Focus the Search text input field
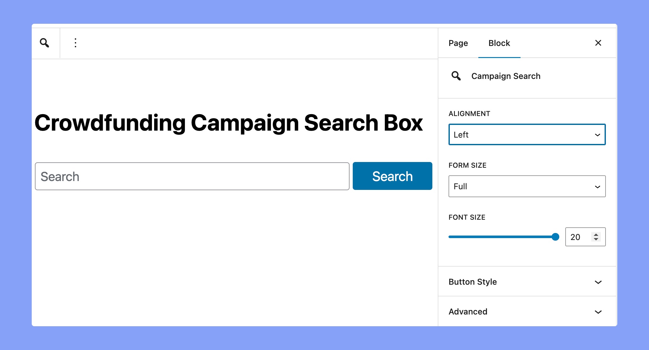649x350 pixels. [x=192, y=176]
